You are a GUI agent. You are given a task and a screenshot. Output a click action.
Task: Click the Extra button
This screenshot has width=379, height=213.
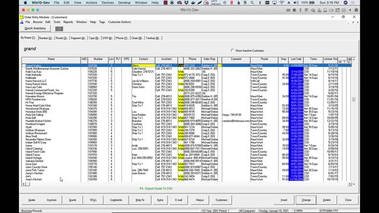click(x=160, y=200)
